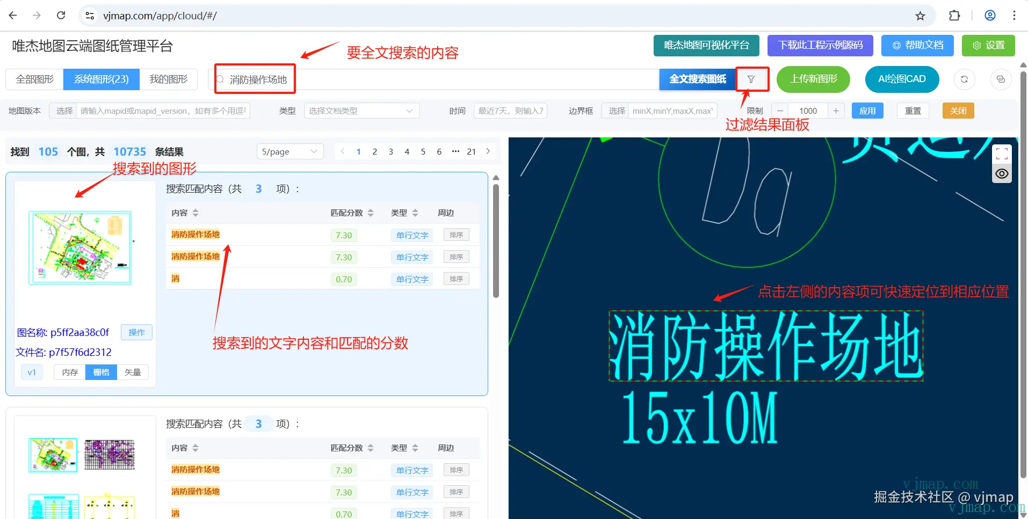The width and height of the screenshot is (1028, 519).
Task: Go to next results page arrow
Action: pyautogui.click(x=488, y=151)
